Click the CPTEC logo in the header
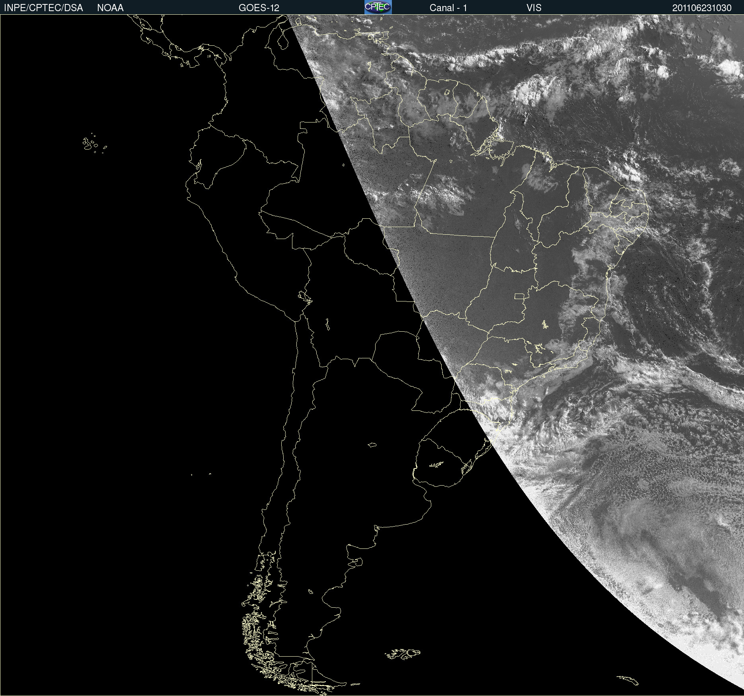The image size is (744, 696). 378,7
